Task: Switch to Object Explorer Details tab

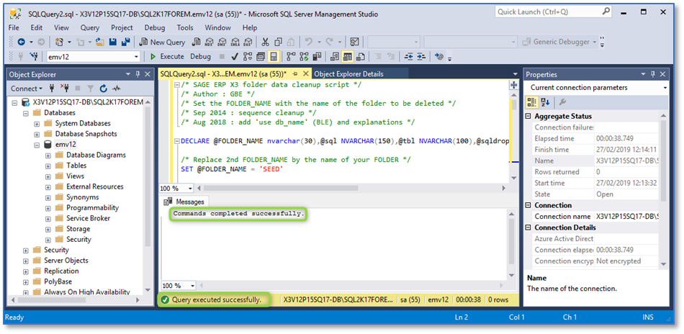Action: 348,74
